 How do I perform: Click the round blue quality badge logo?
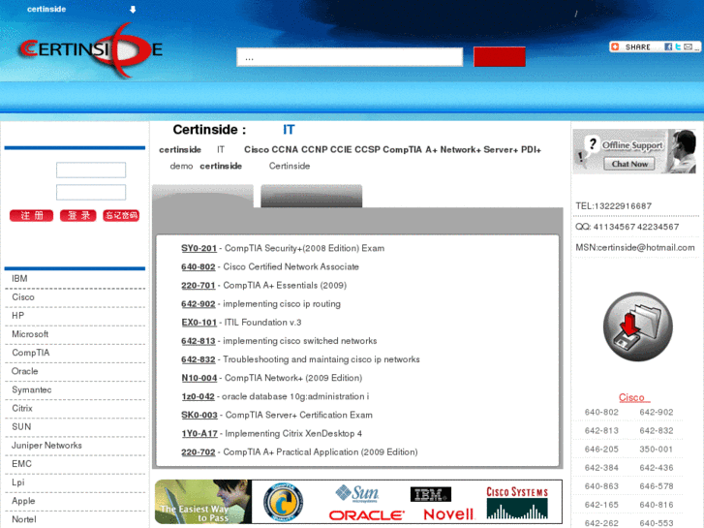283,502
